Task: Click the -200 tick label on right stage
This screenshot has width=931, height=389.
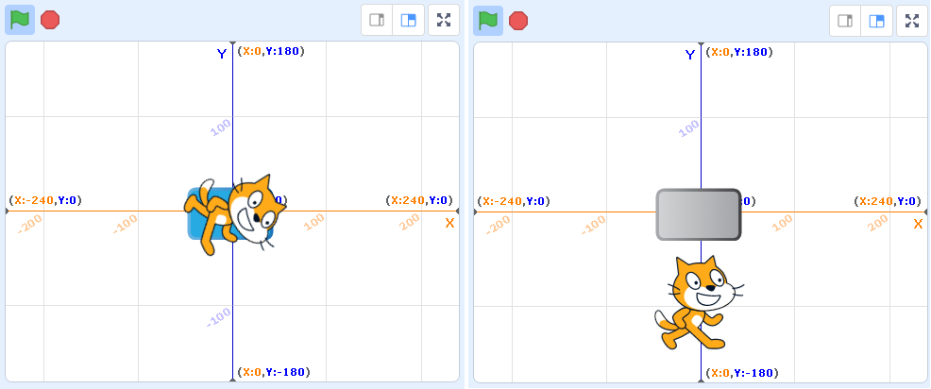Action: click(499, 225)
